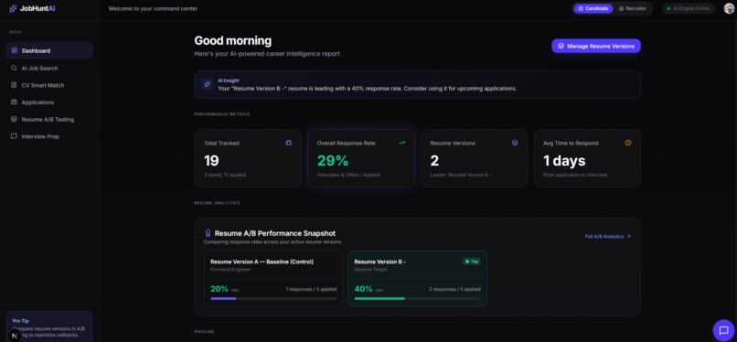Click "1 responses / 5 applied" text
737x342 pixels.
pos(311,289)
